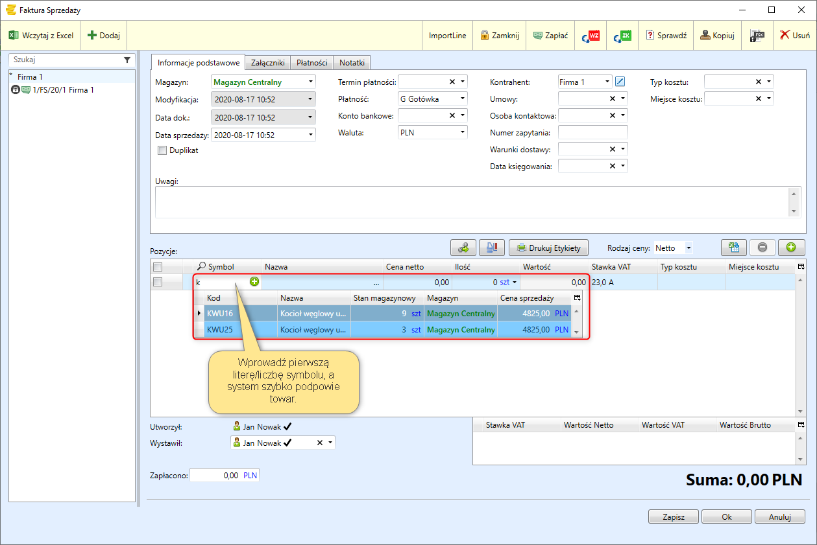Viewport: 817px width, 545px height.
Task: Click green plus icon in Symbol cell
Action: point(254,282)
